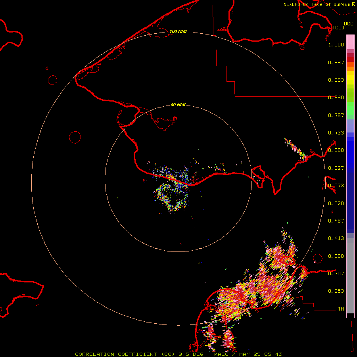Click the 0.627 scale value

336,168
